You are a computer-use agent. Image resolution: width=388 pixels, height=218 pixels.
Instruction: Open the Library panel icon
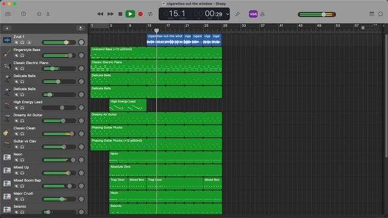pyautogui.click(x=8, y=14)
